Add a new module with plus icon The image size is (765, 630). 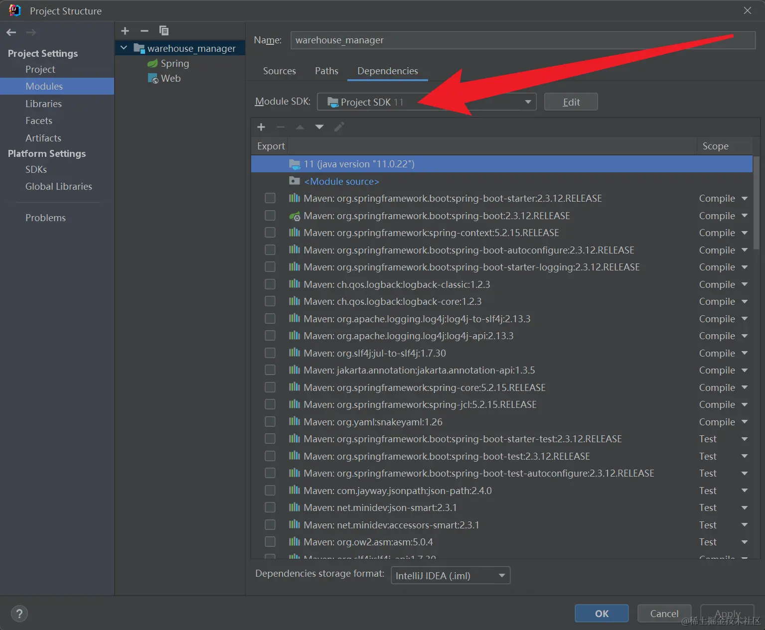click(125, 31)
